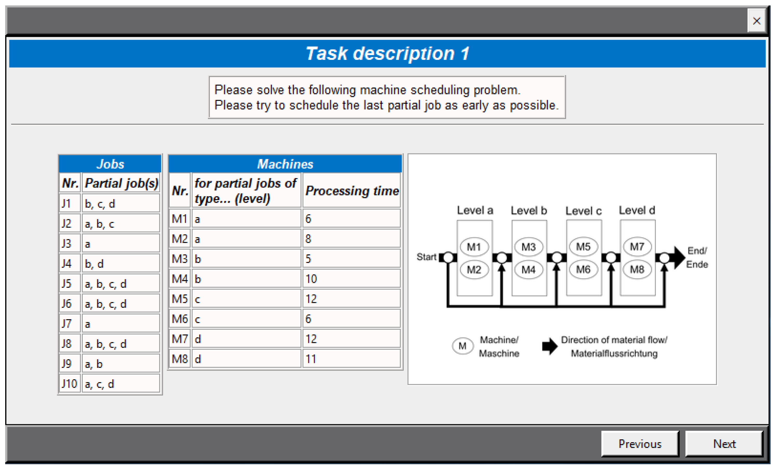Click the machine scheduling instruction text box
Screen dimensions: 774x472
coord(387,97)
